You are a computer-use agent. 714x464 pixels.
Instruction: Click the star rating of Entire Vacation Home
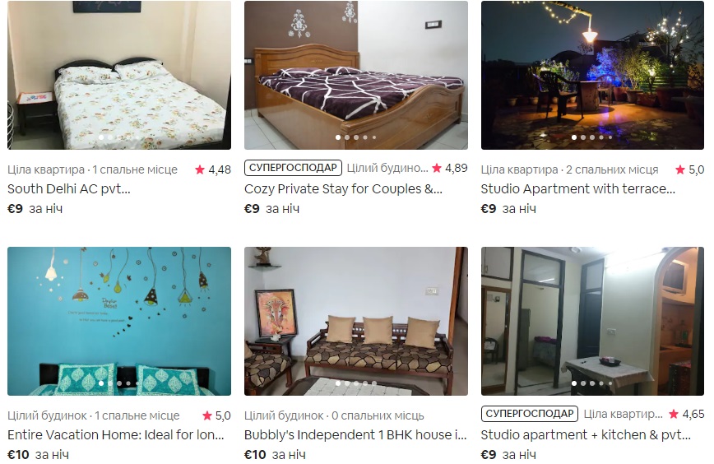tap(216, 415)
